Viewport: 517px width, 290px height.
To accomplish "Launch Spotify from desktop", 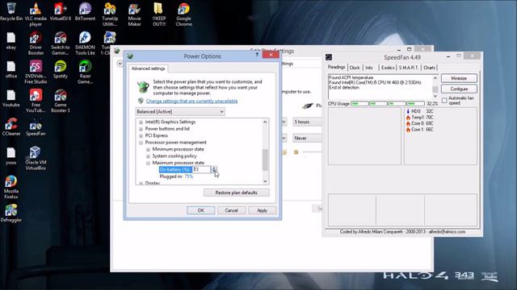I will point(61,69).
